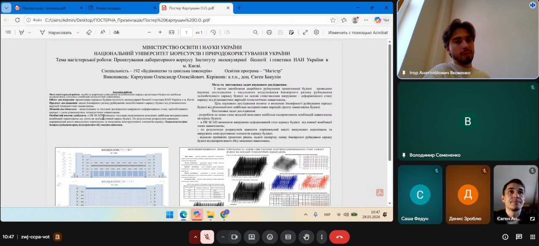Screen dimensions: 539x246
Task: Open the Meet activities grid icon
Action: [x=532, y=237]
